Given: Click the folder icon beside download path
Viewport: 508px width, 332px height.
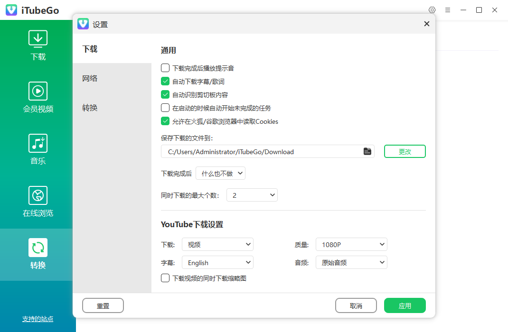Looking at the screenshot, I should point(367,151).
